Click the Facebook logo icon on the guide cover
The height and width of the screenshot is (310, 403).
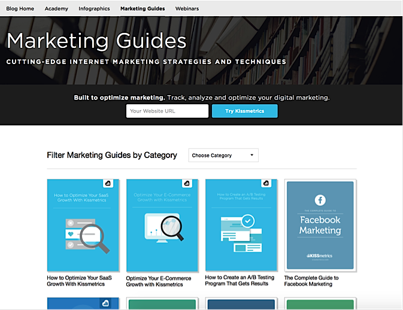(x=320, y=200)
